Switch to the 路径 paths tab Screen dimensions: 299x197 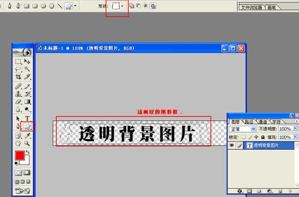tap(249, 122)
